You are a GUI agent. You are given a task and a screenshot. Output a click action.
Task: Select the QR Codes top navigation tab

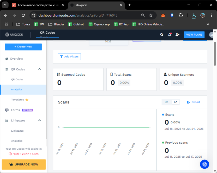pyautogui.click(x=47, y=33)
